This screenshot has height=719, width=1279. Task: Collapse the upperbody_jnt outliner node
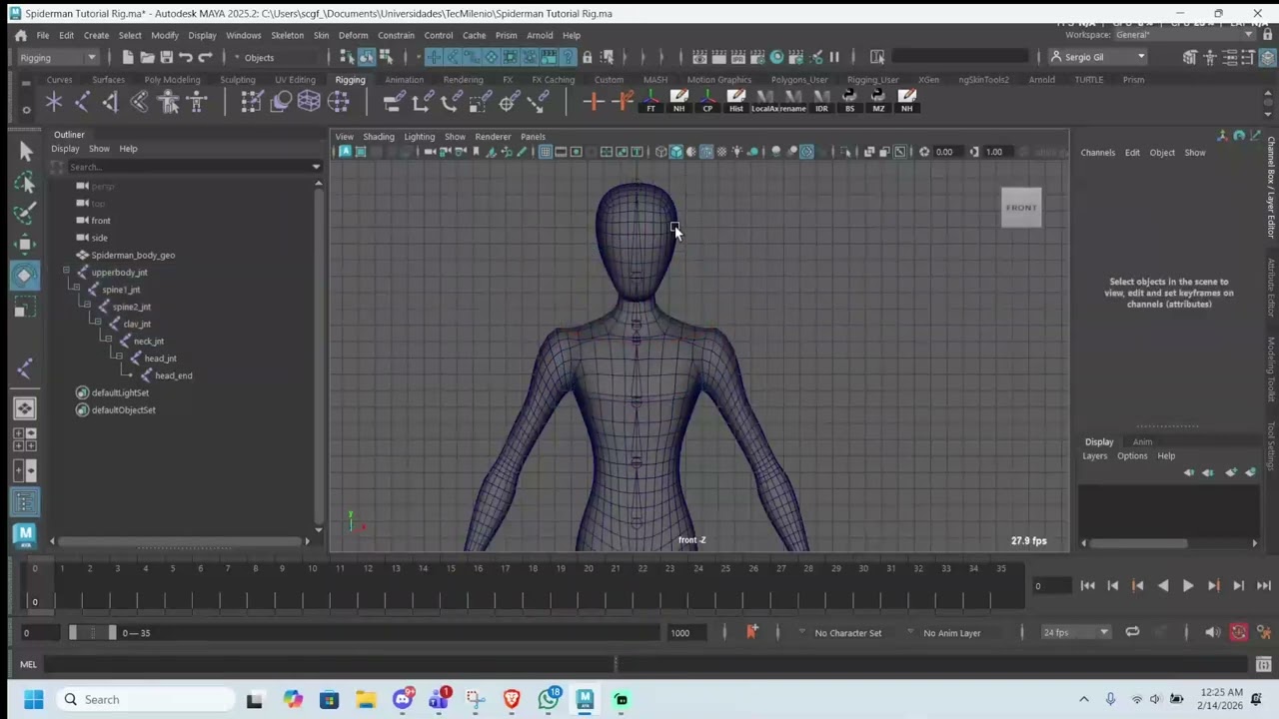tap(67, 272)
